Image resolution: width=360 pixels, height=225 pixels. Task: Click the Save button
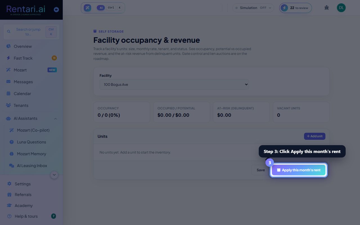click(x=260, y=170)
